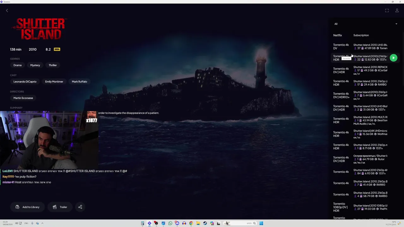Open cast member Leonardo DiCaprio
The height and width of the screenshot is (227, 404).
tap(25, 82)
